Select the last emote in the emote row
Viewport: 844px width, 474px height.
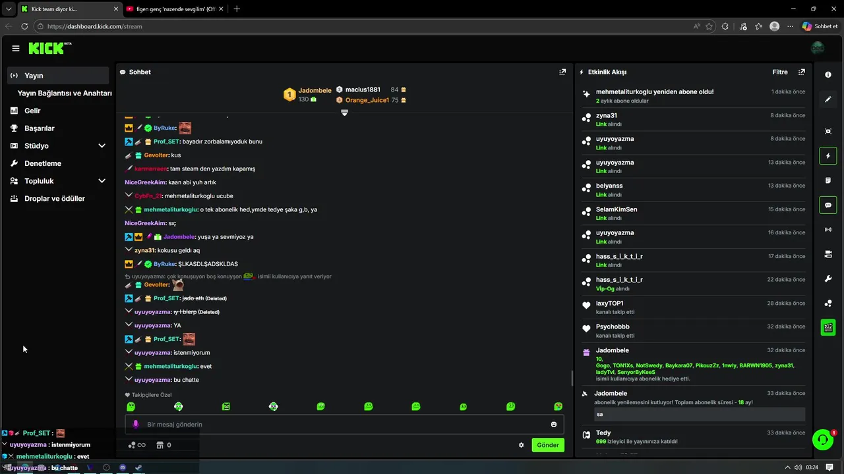558,407
